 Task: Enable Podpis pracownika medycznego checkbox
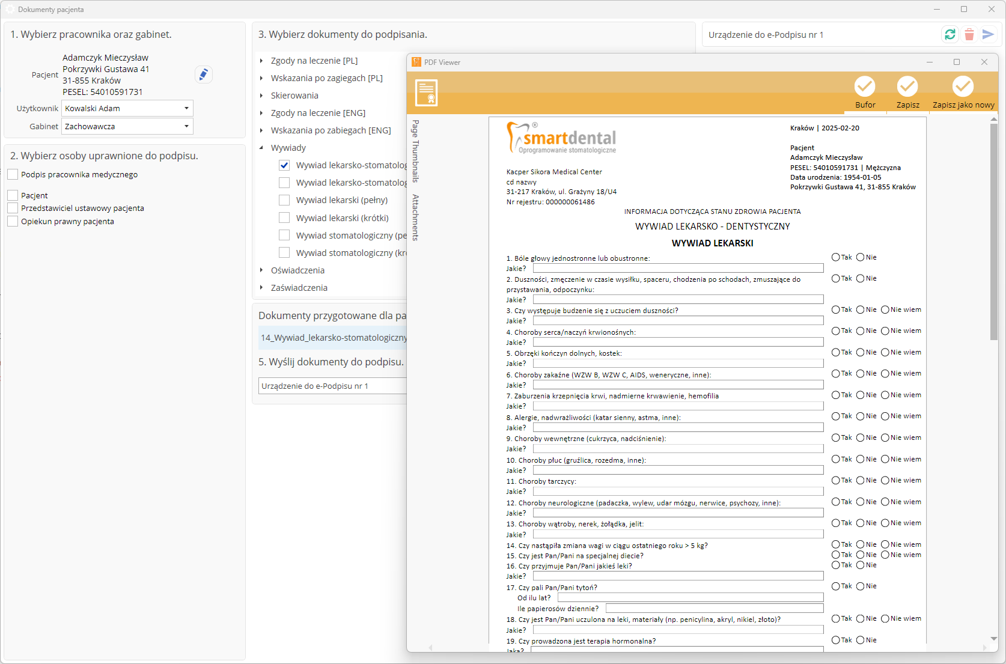[13, 175]
